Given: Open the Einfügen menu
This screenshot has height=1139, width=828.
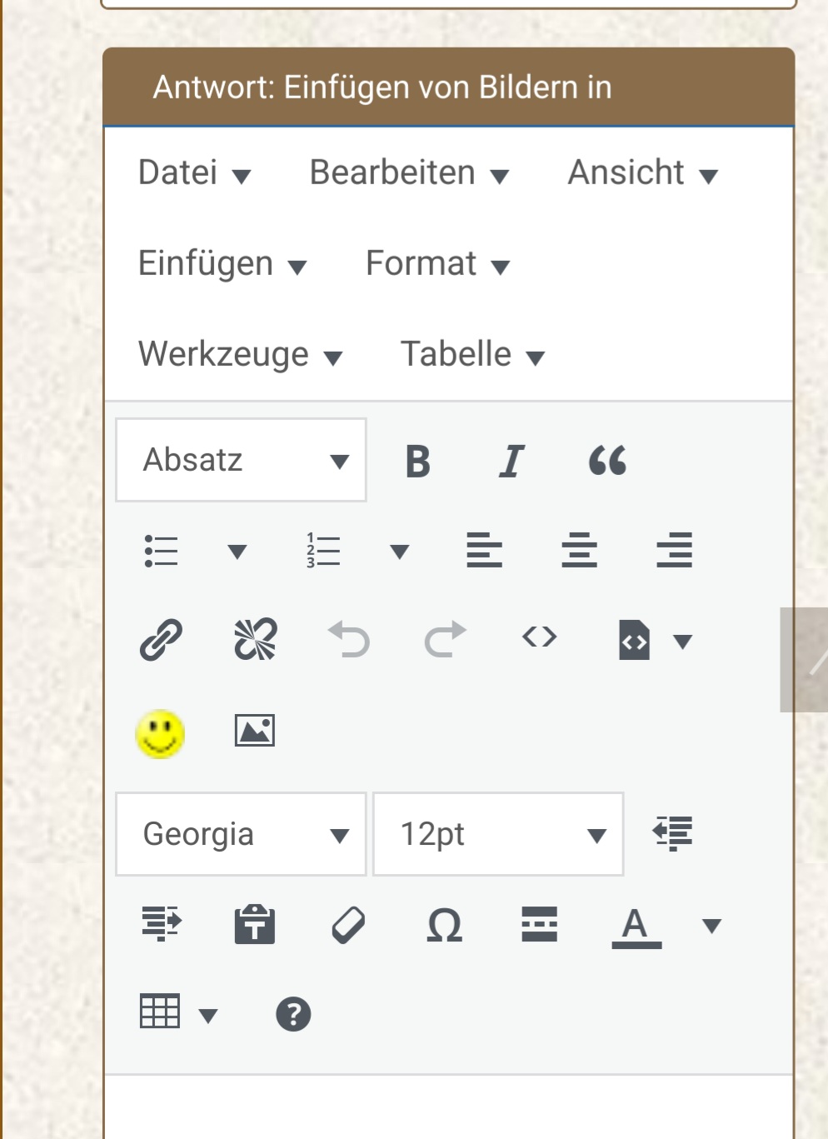Looking at the screenshot, I should (x=222, y=264).
